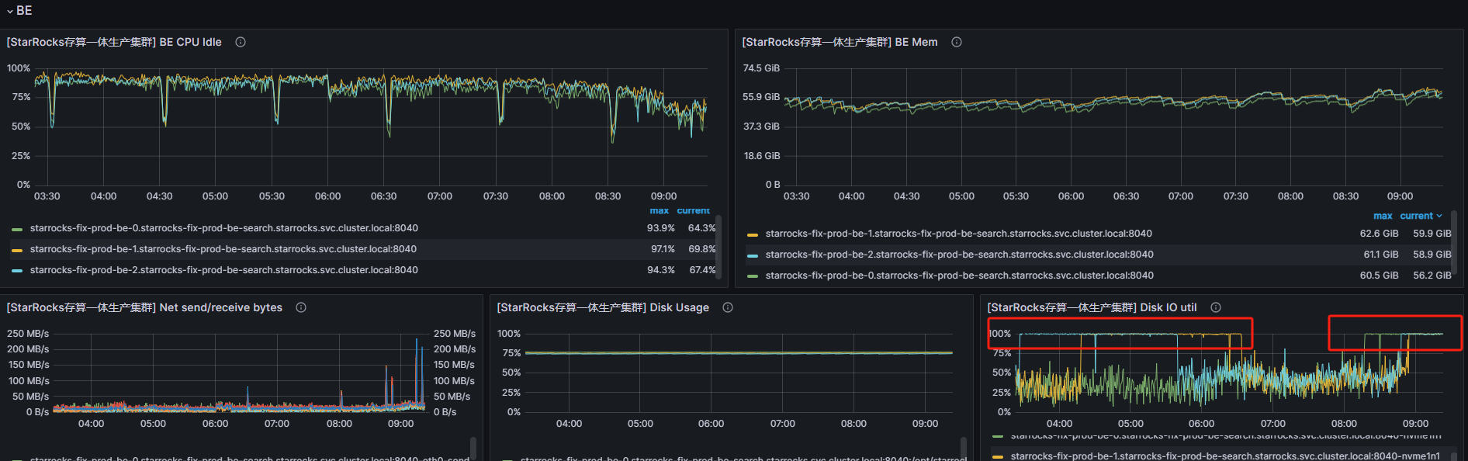This screenshot has height=461, width=1468.
Task: Toggle be-0 series in BE Mem legend
Action: 960,276
